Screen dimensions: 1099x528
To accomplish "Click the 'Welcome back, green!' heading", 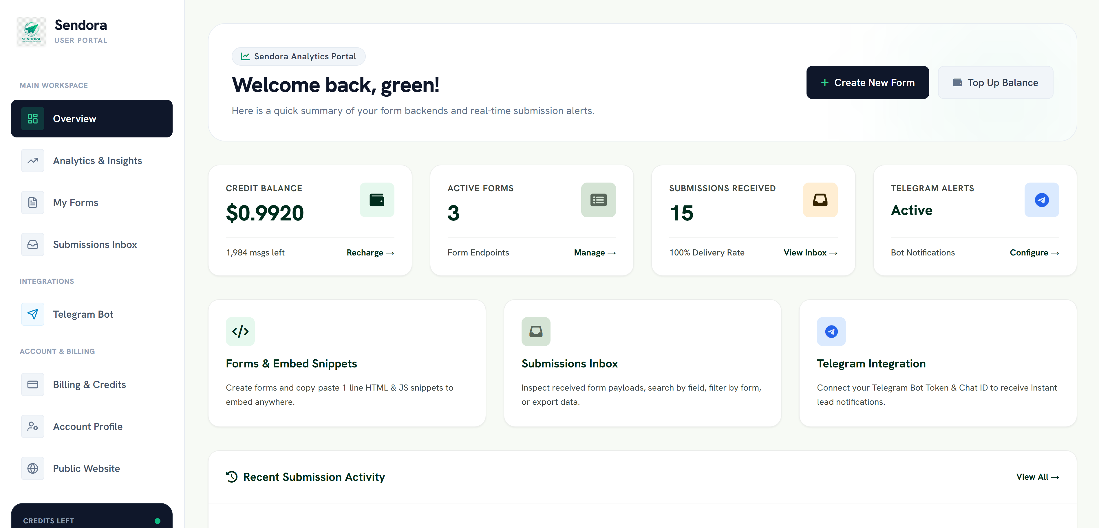I will point(335,85).
